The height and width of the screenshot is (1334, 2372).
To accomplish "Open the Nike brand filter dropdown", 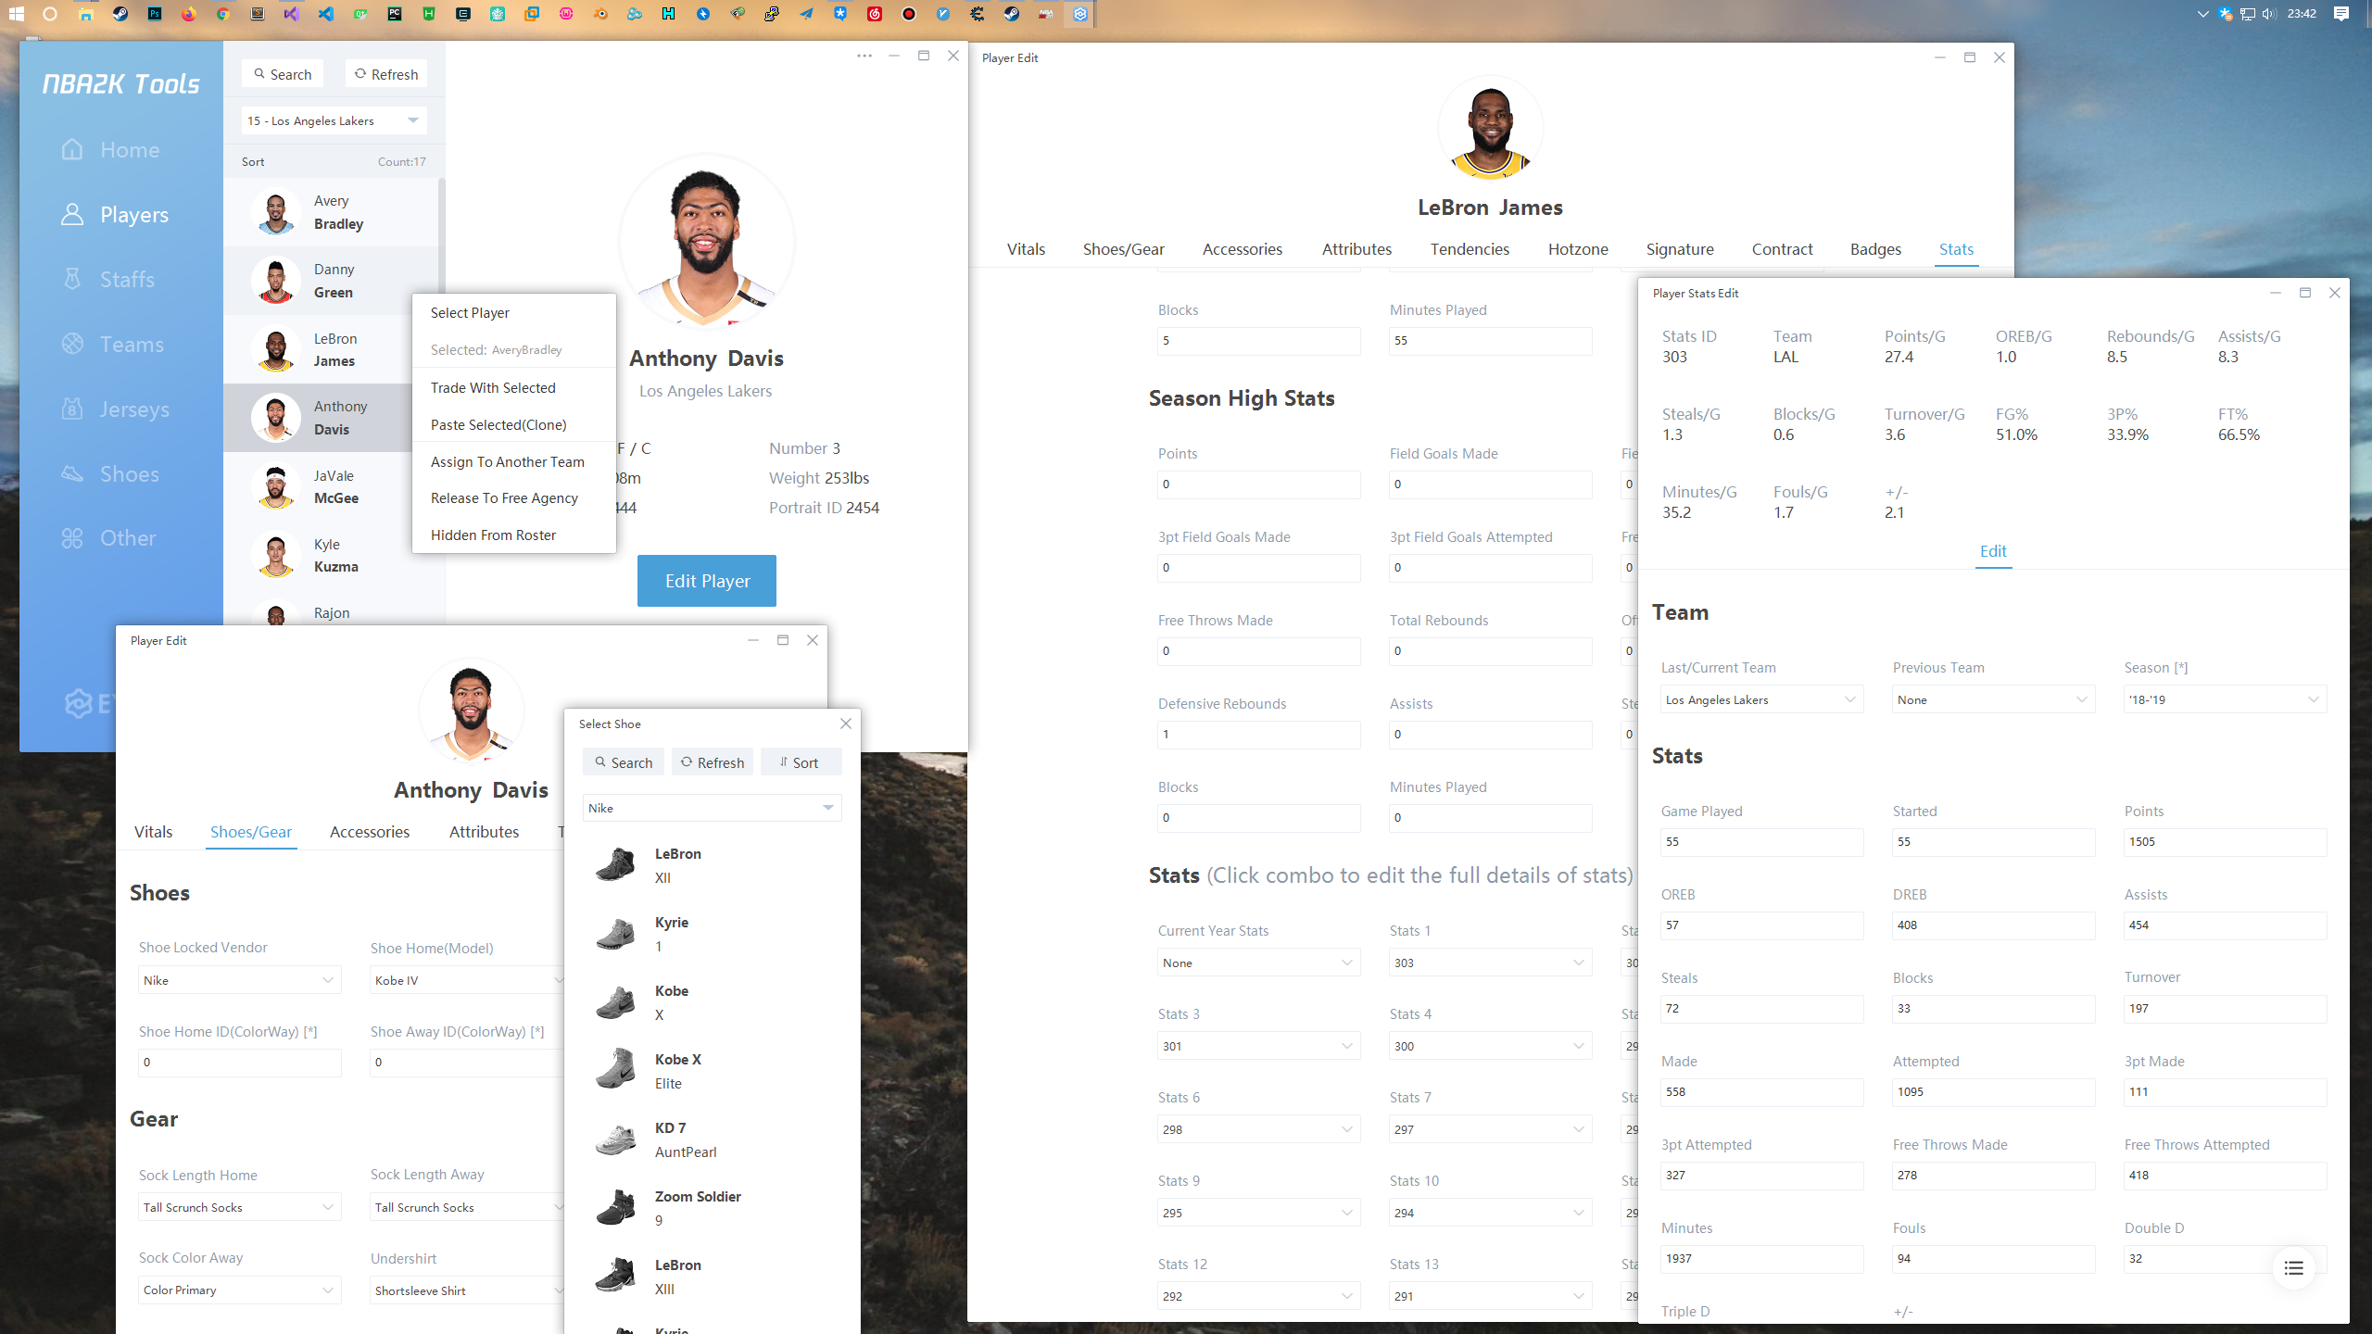I will 712,808.
